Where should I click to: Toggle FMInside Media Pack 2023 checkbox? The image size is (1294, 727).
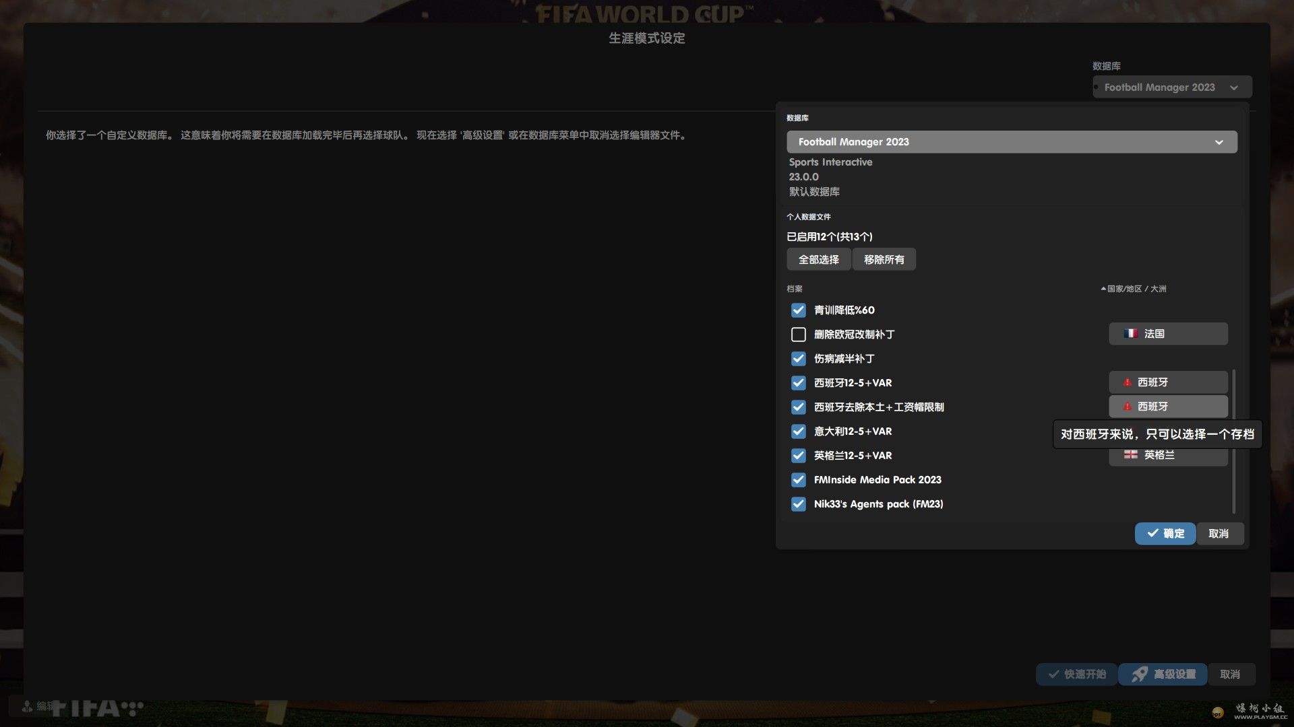point(798,480)
